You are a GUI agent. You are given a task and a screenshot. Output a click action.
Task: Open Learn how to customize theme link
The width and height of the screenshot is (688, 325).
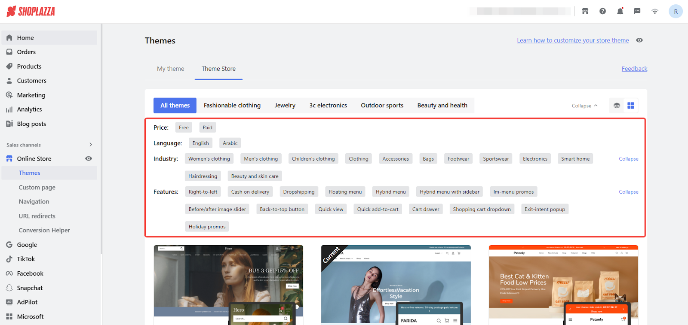pyautogui.click(x=573, y=40)
